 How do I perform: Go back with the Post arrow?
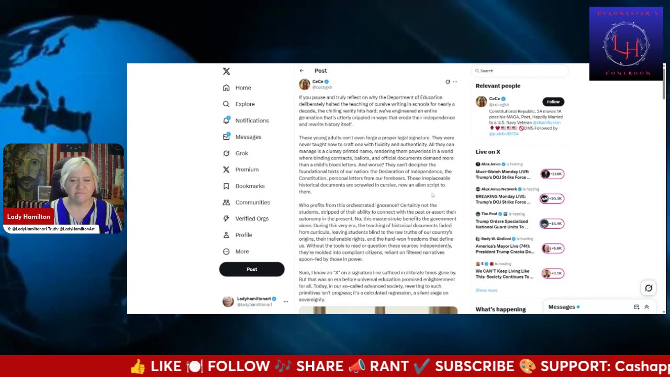coord(301,71)
